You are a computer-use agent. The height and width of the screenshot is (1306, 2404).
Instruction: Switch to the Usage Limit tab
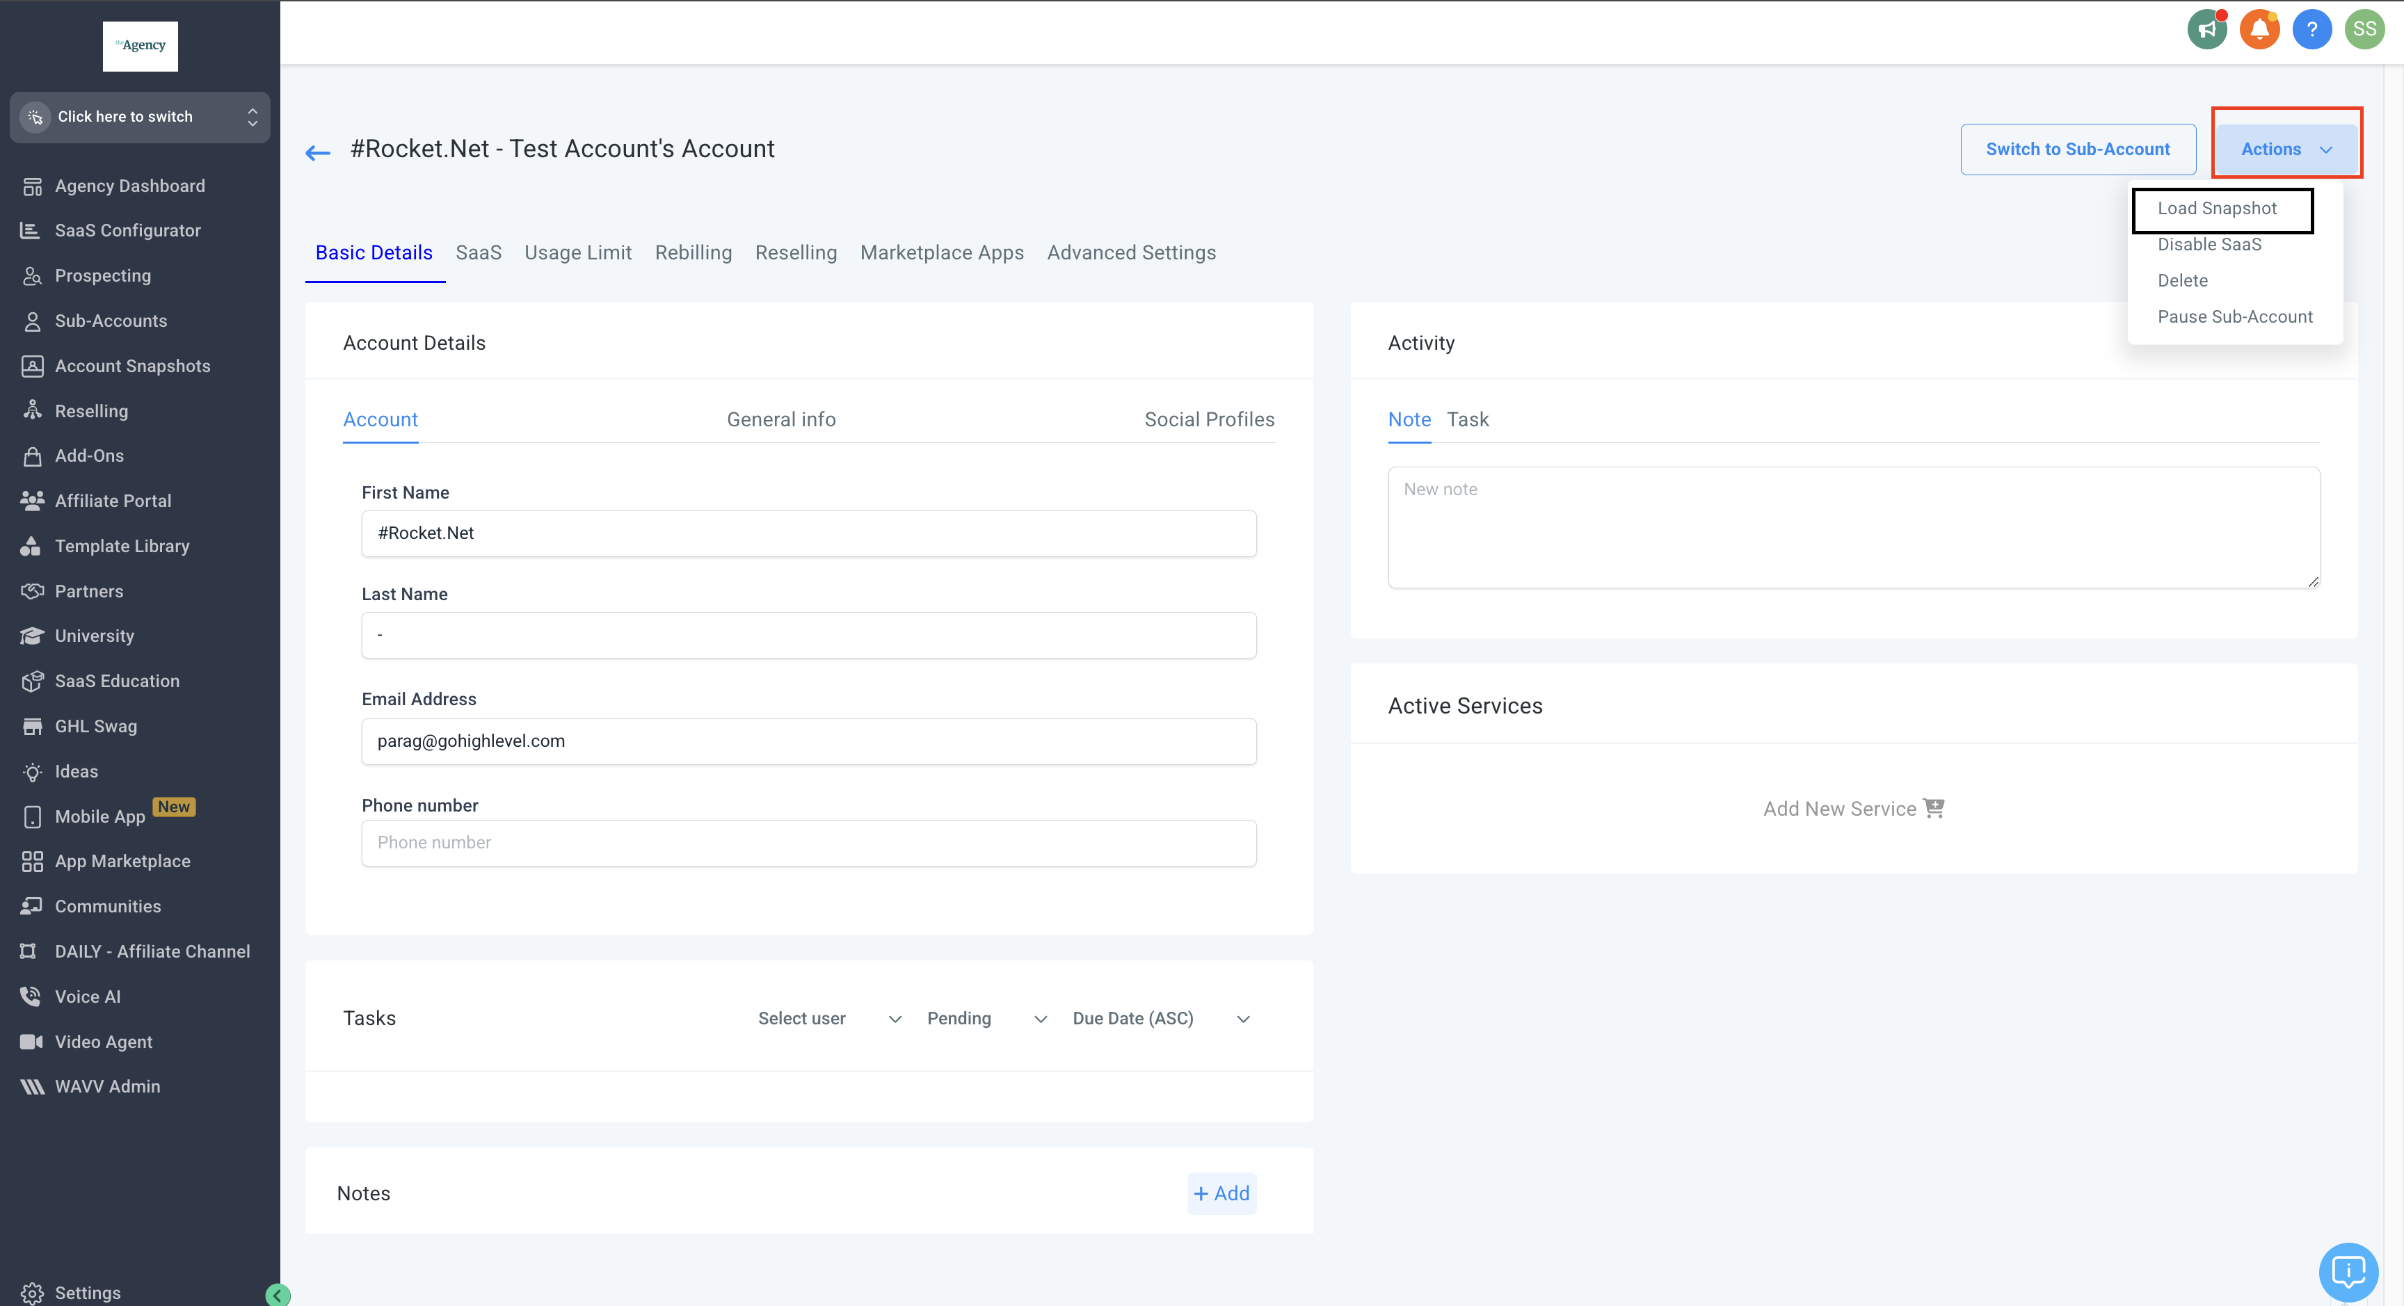click(x=577, y=253)
